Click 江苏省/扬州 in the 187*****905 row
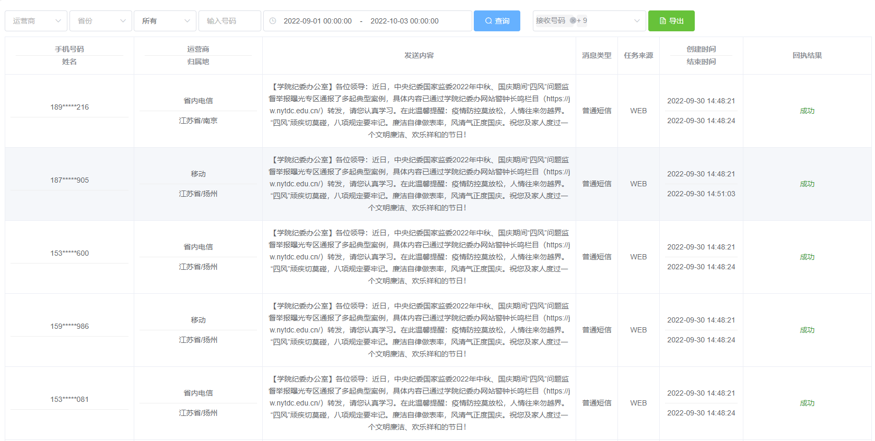This screenshot has height=441, width=875. click(198, 194)
